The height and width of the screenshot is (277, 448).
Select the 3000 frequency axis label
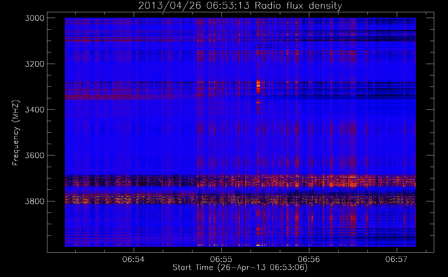(x=35, y=18)
